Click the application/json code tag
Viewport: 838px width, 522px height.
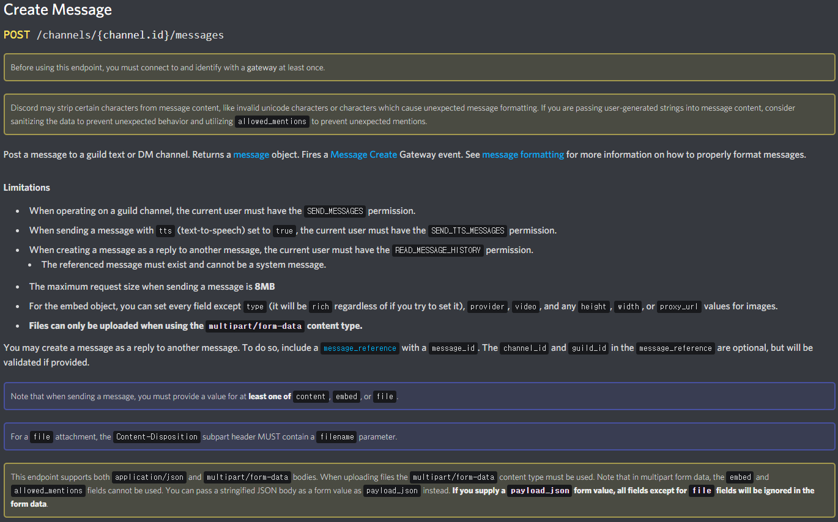[149, 477]
